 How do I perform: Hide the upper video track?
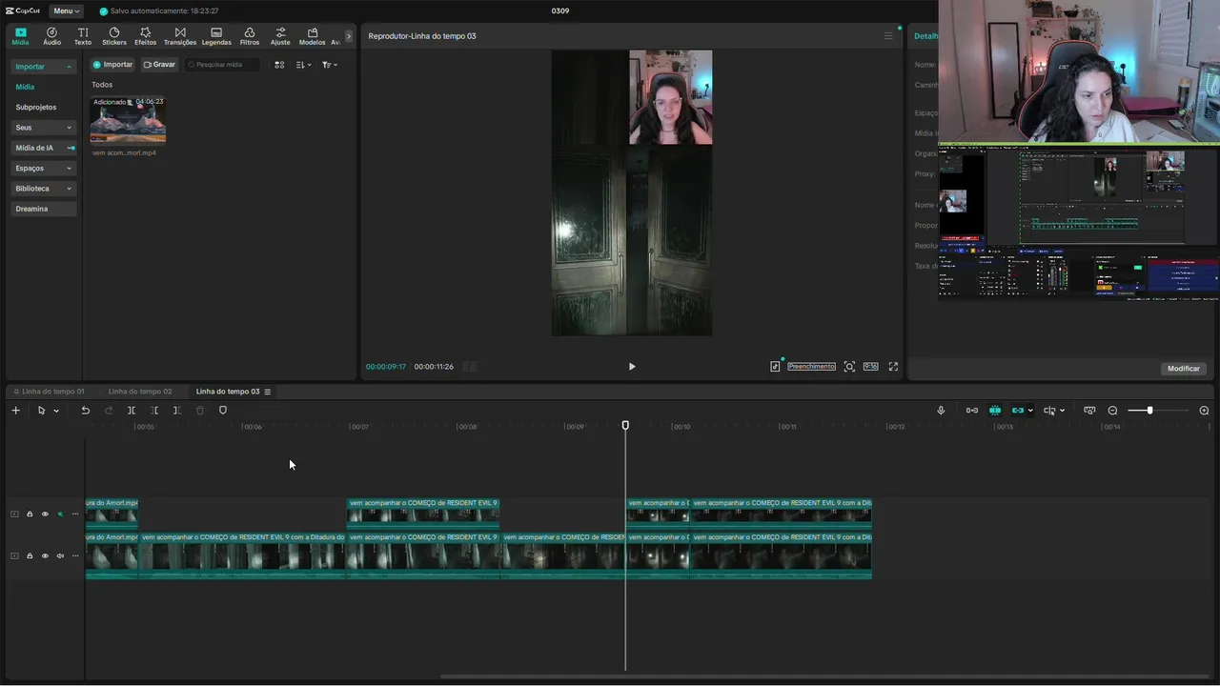(x=45, y=514)
